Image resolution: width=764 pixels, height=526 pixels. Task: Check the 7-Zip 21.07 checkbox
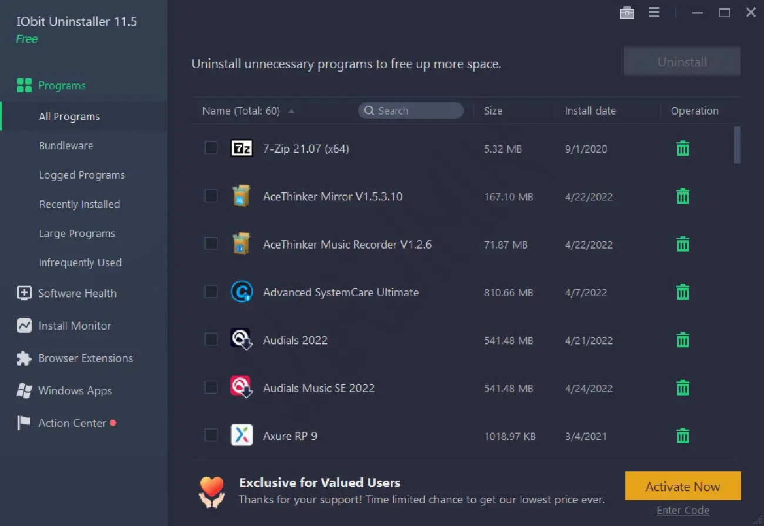click(x=211, y=148)
